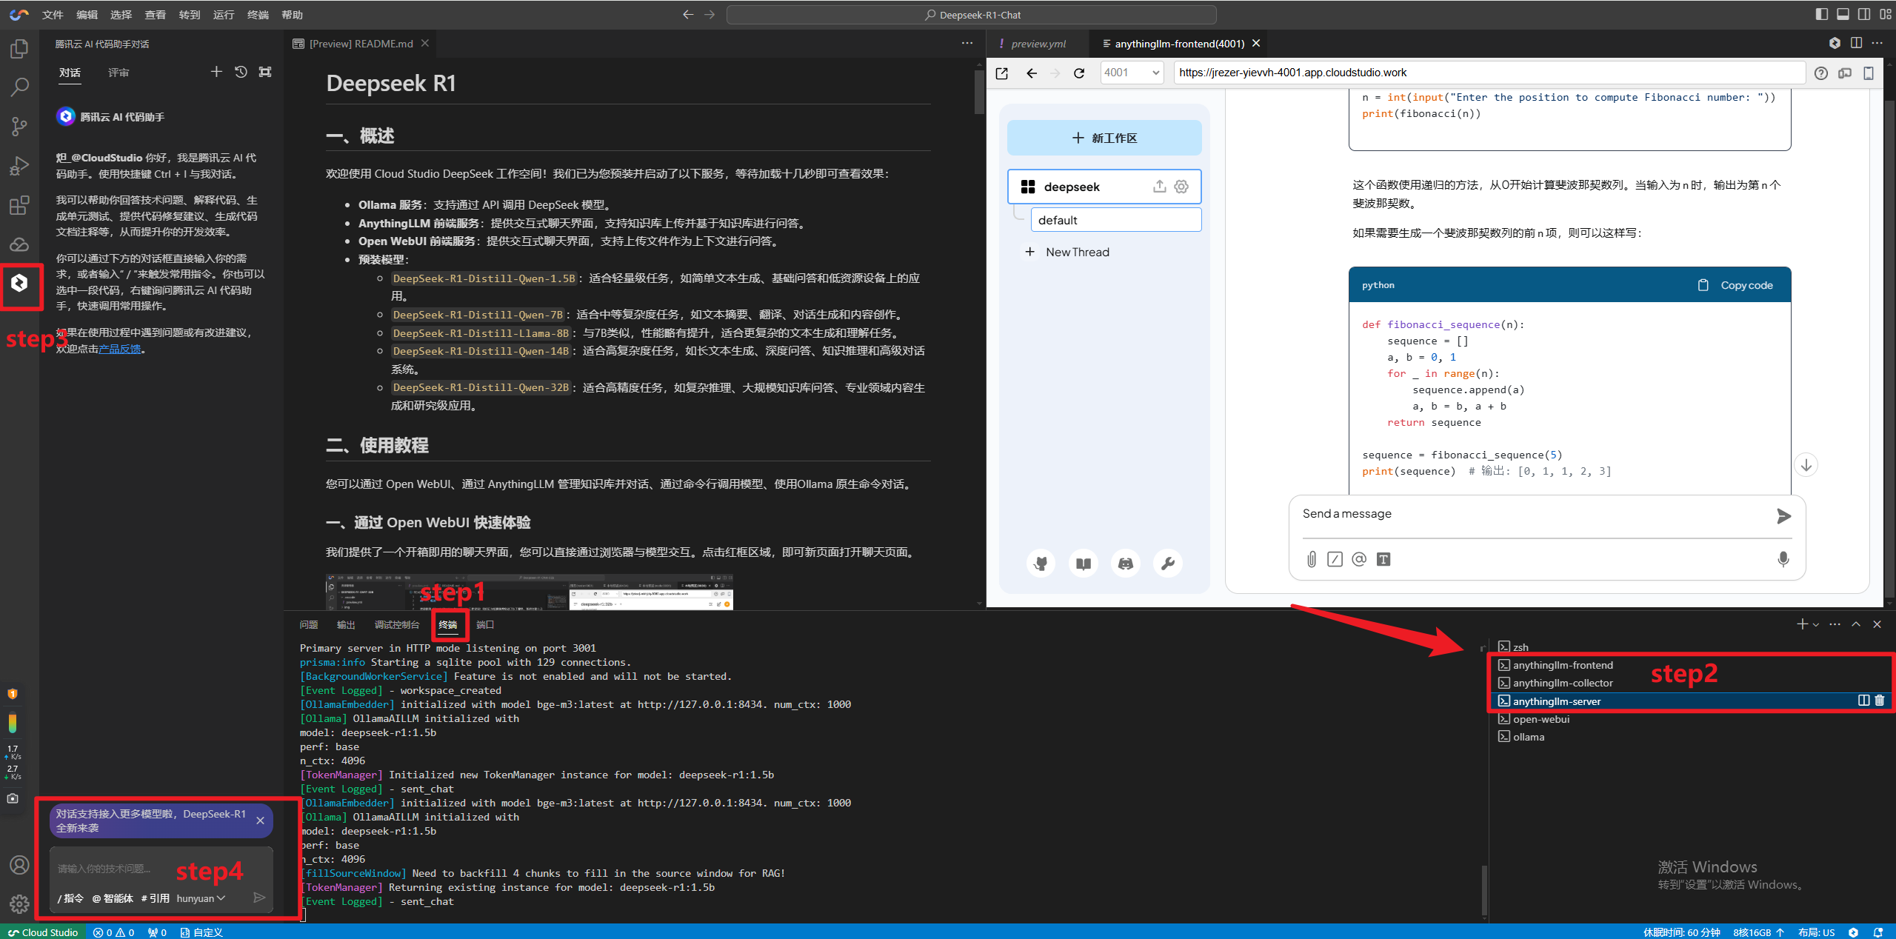Switch to 调试控制台 panel tab
The width and height of the screenshot is (1896, 939).
point(397,625)
